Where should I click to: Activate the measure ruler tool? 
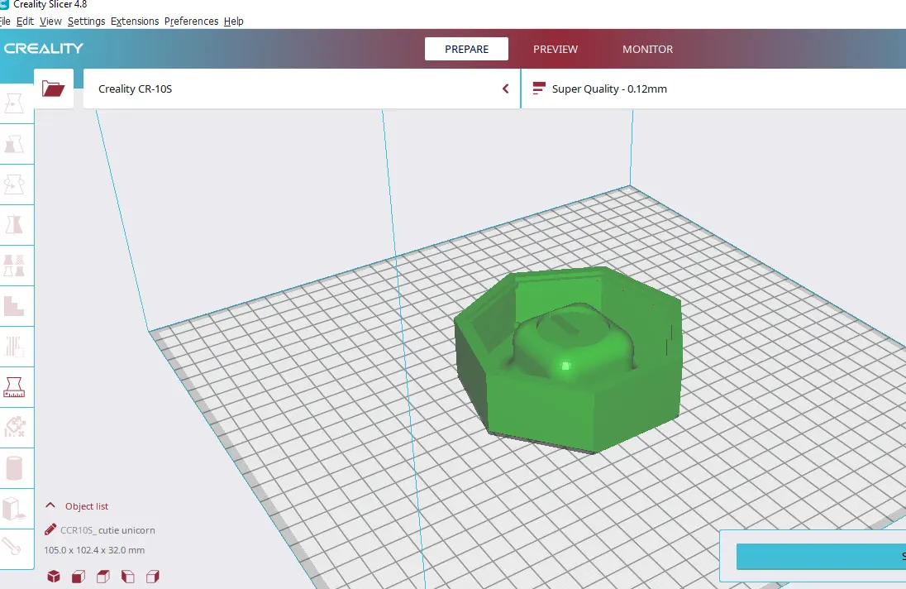coord(14,386)
